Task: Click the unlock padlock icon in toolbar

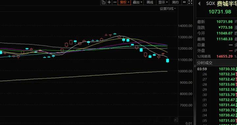Action: point(103,2)
